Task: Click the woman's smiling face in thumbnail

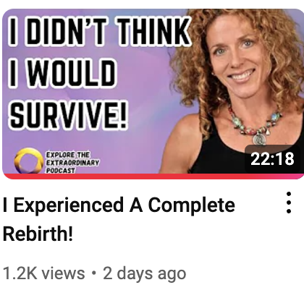Action: click(x=237, y=56)
